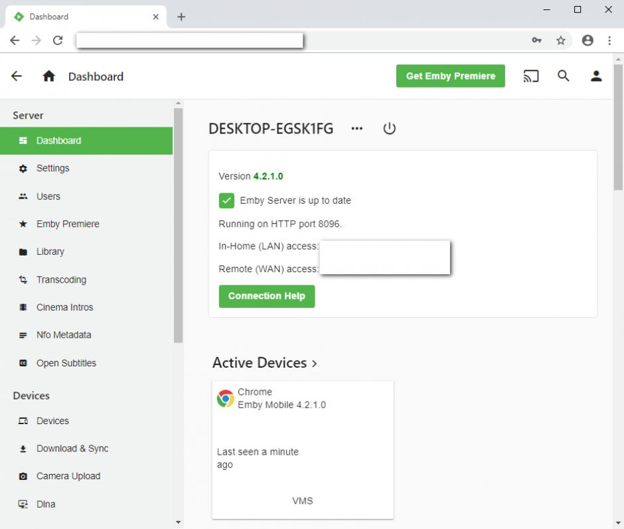The height and width of the screenshot is (529, 624).
Task: Open Cinema Intros in the sidebar
Action: coord(86,307)
